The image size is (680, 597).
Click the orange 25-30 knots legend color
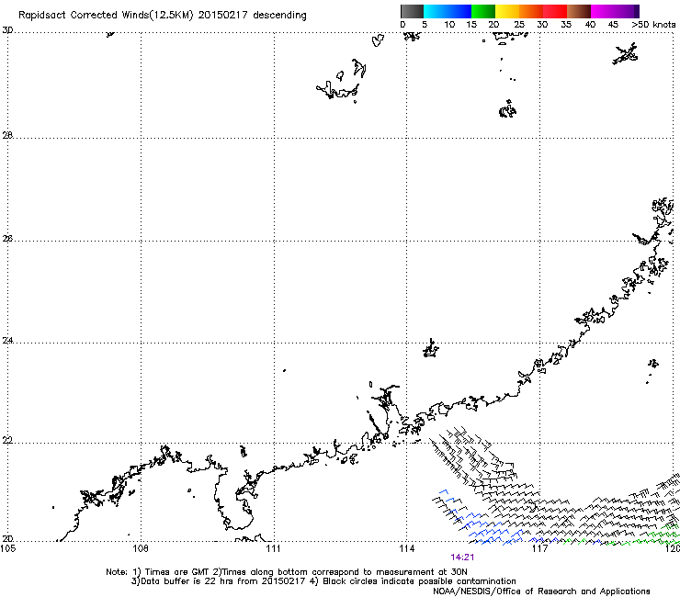[531, 11]
